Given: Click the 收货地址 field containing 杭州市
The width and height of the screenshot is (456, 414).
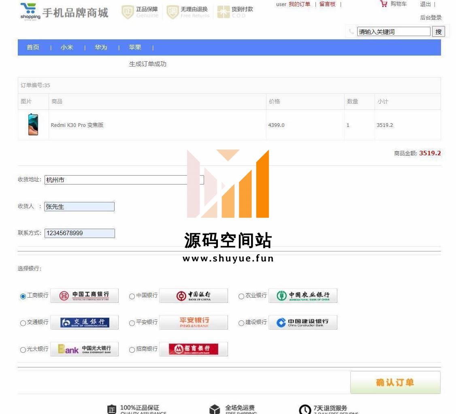Looking at the screenshot, I should tap(124, 180).
